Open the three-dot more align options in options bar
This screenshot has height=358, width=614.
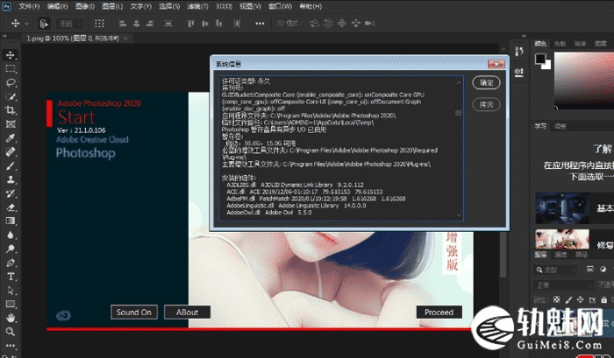[x=260, y=24]
